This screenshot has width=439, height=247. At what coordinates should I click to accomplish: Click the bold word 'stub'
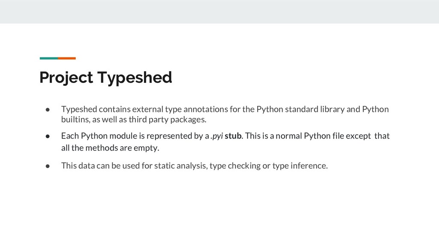click(233, 136)
